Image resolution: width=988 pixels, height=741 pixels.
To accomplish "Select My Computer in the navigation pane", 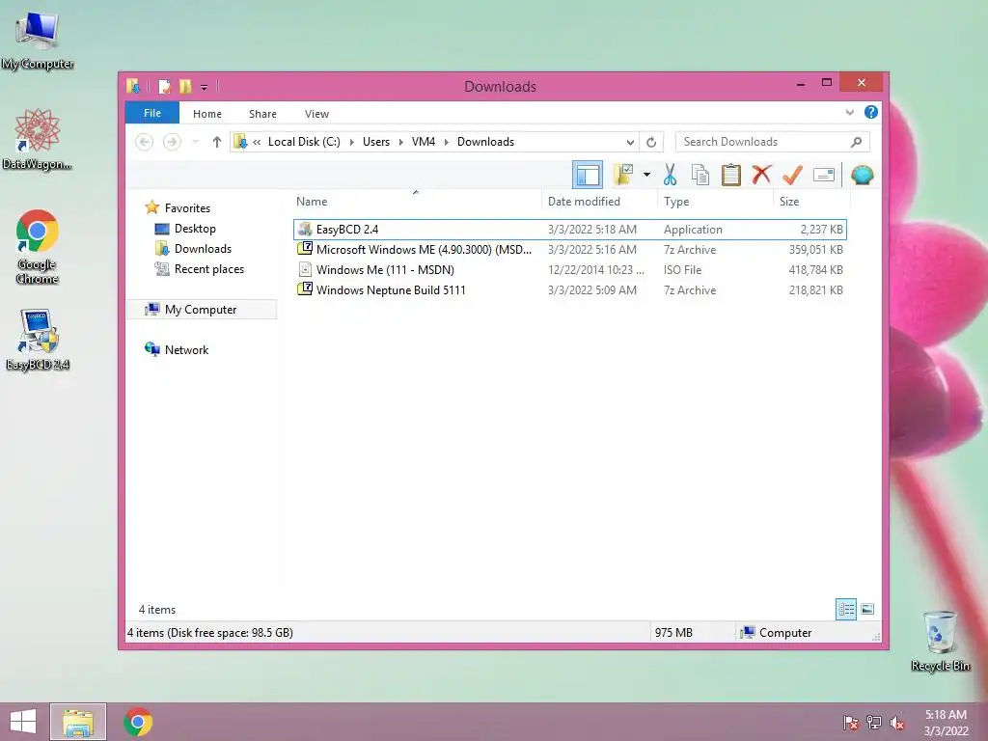I will (201, 310).
